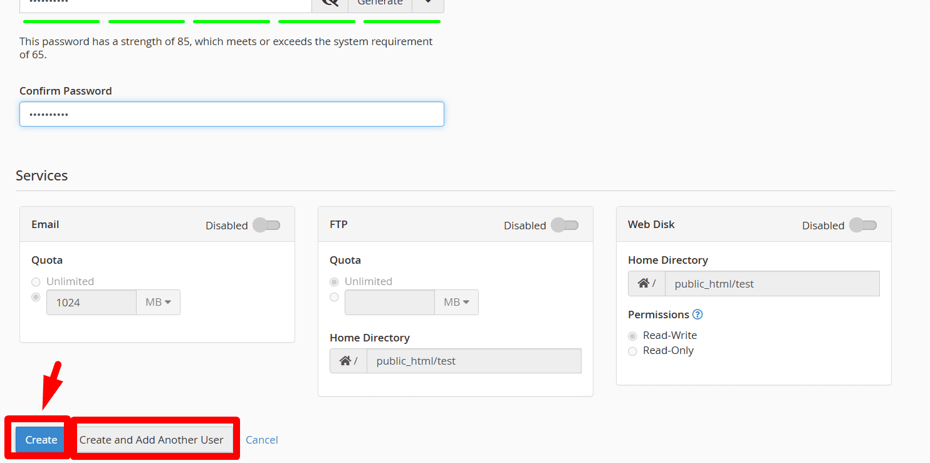The image size is (930, 463).
Task: Enable the Web Disk service toggle
Action: click(x=862, y=224)
